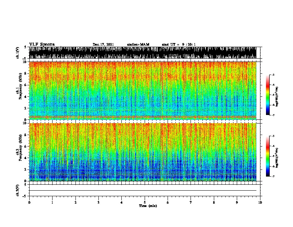293x227 pixels.
Task: Click time axis tick label "4"
Action: click(x=122, y=203)
